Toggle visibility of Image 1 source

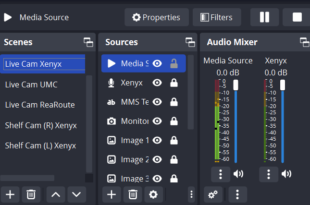pos(157,141)
